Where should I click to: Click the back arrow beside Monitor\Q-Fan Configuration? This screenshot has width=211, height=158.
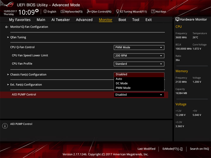pyautogui.click(x=7, y=27)
